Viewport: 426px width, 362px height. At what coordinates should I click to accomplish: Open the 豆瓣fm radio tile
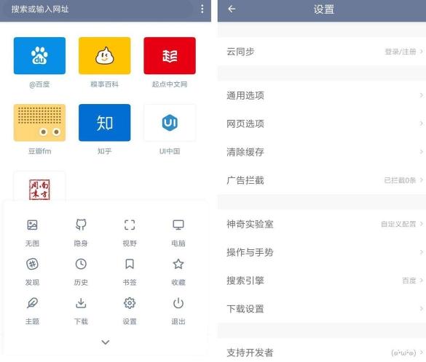pos(39,123)
